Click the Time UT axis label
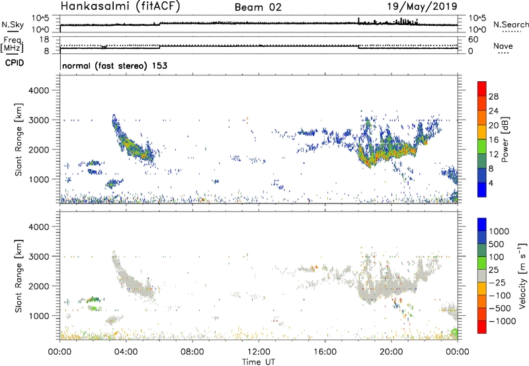This screenshot has width=529, height=366. coord(259,362)
